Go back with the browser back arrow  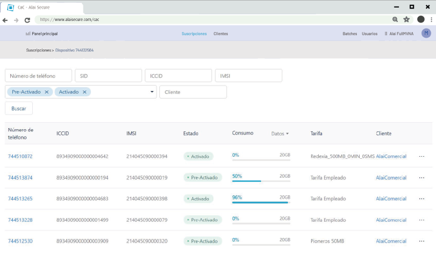point(5,20)
